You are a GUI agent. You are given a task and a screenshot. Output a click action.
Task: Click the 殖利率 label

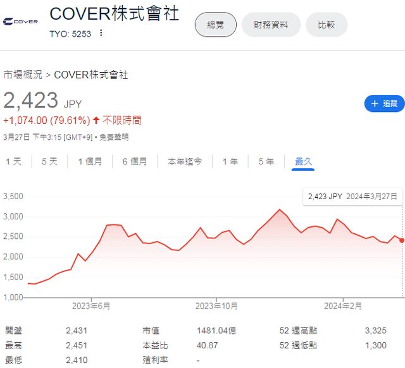coord(155,360)
